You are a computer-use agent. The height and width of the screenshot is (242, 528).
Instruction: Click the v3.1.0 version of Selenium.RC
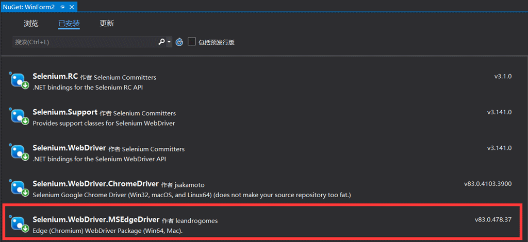click(503, 76)
